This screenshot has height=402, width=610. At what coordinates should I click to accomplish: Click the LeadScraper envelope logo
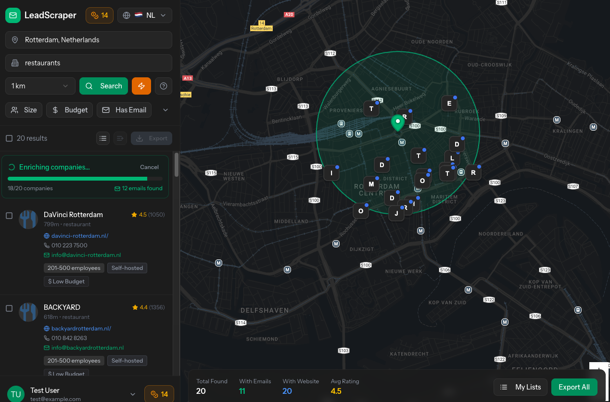pyautogui.click(x=13, y=15)
